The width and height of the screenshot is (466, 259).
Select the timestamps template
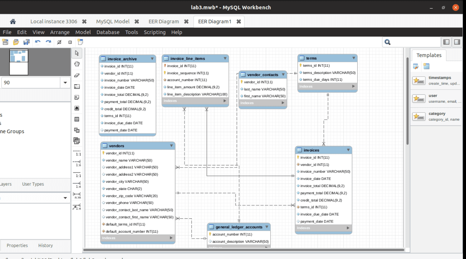436,81
